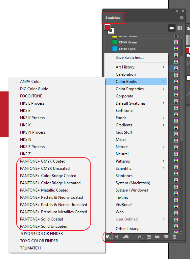Select HKS K color book
The height and width of the screenshot is (259, 190).
coord(57,125)
